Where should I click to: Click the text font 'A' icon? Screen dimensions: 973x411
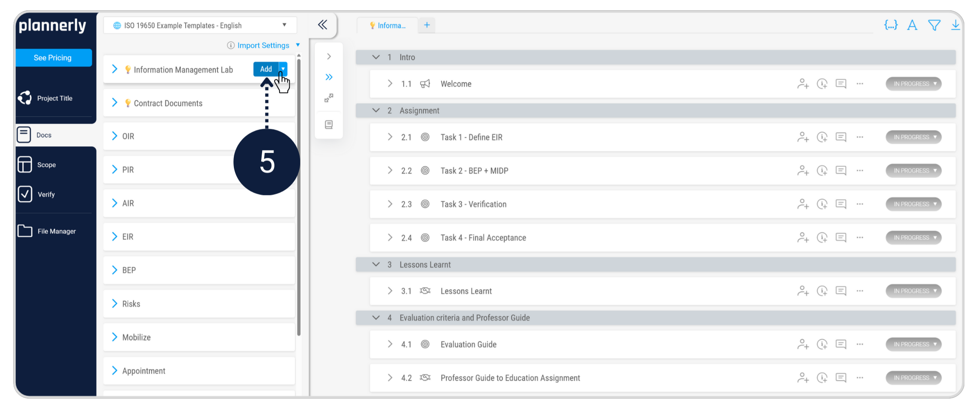(912, 25)
